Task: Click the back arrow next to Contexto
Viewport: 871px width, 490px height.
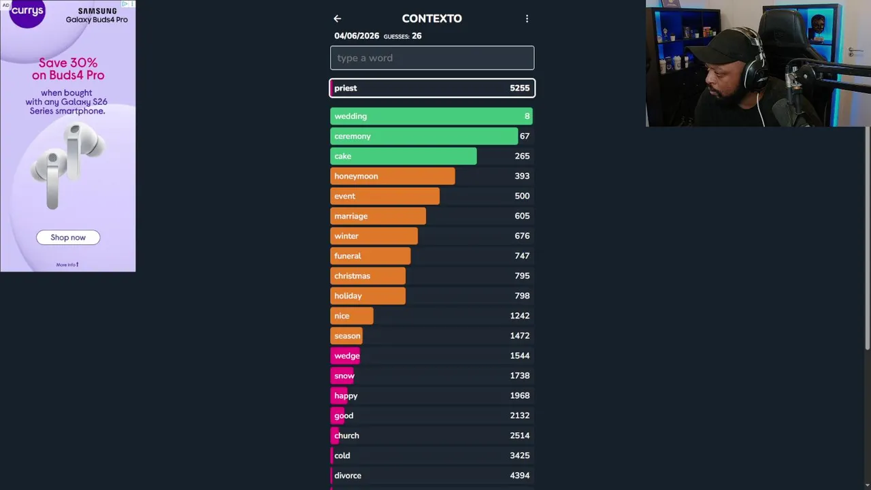Action: tap(338, 19)
